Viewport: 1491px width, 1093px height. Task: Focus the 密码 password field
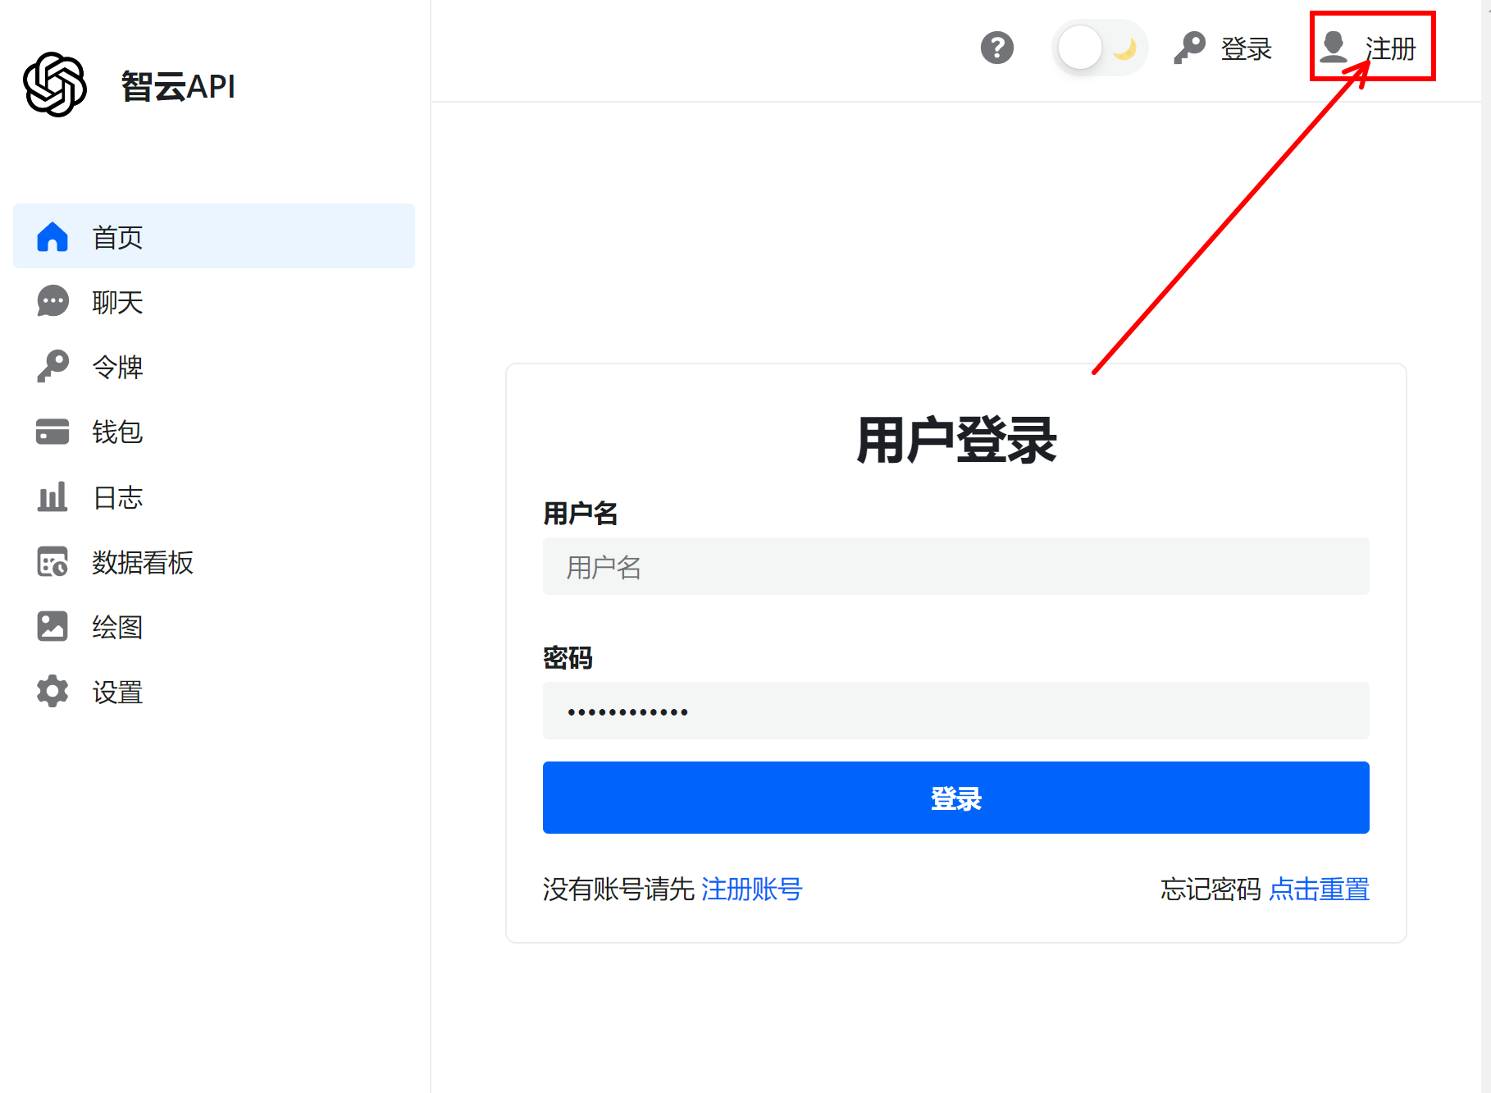click(955, 711)
